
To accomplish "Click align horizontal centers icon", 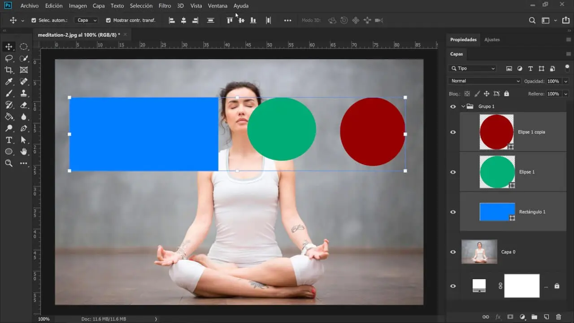I will click(183, 20).
